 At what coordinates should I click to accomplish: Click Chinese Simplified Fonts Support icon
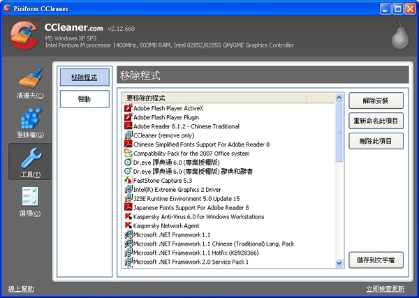pos(128,144)
